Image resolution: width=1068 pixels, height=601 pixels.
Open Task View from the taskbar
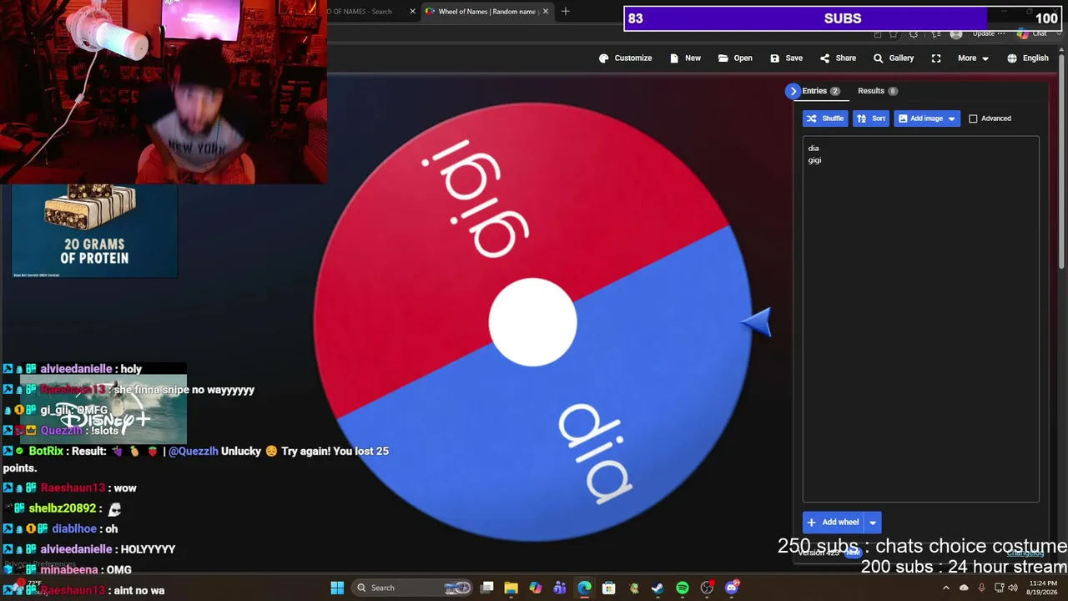[487, 588]
